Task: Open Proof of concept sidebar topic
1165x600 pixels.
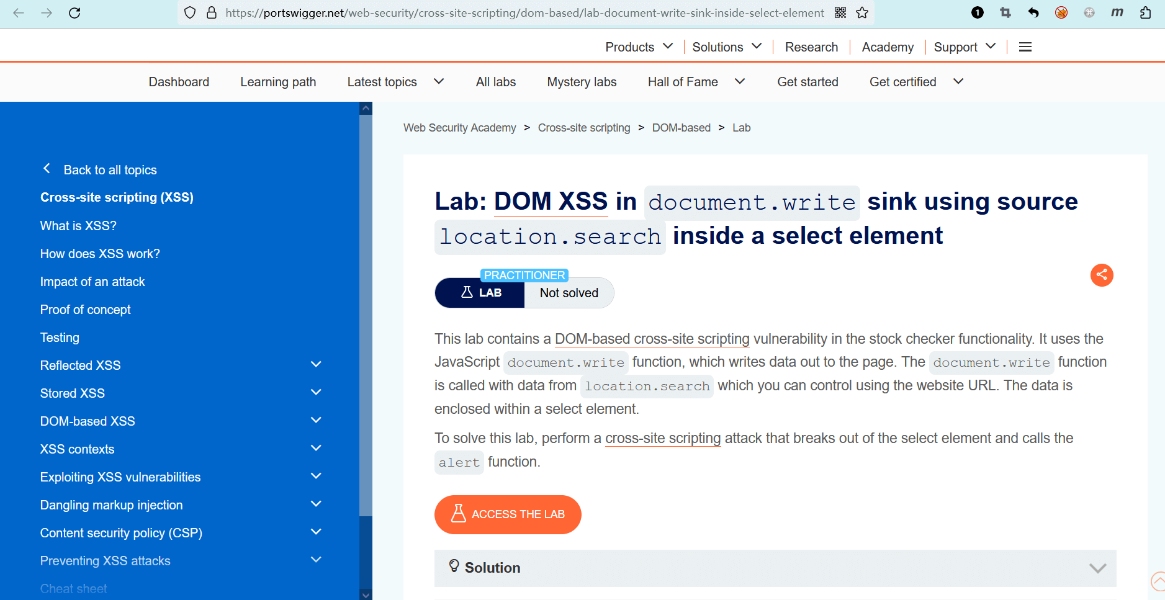Action: pos(86,310)
